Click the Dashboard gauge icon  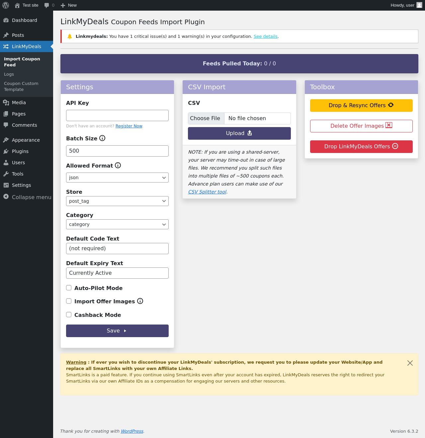[6, 20]
